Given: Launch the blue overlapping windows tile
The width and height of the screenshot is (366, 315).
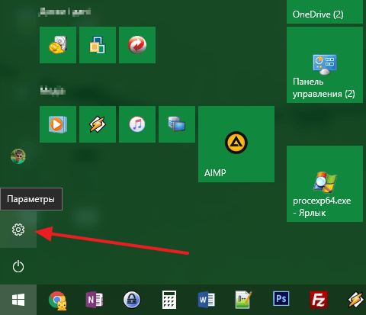Looking at the screenshot, I should [98, 45].
